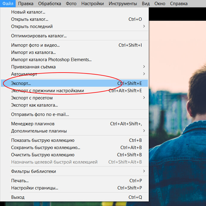
Task: Choose Импорт из каталога...
Action: (x=74, y=52)
